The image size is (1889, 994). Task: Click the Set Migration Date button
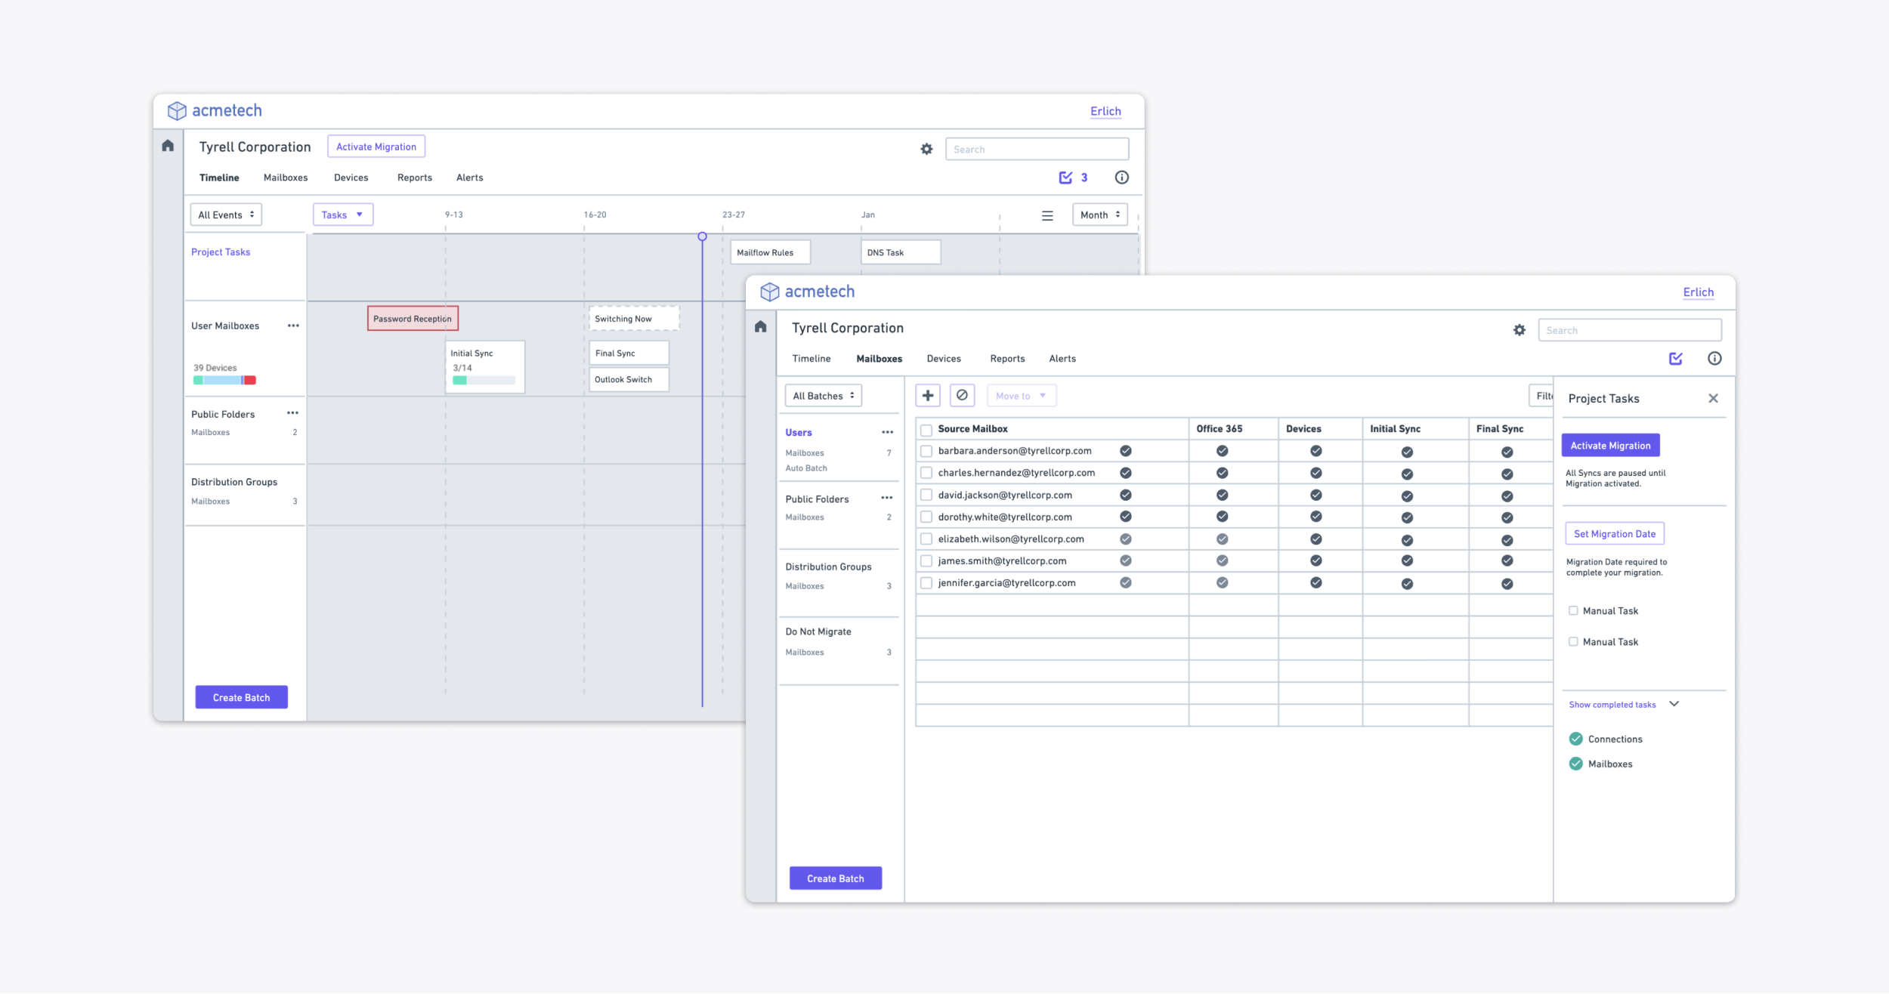[x=1615, y=533]
